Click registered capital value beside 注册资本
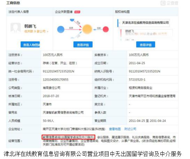190x159 pixels. pyautogui.click(x=53, y=55)
